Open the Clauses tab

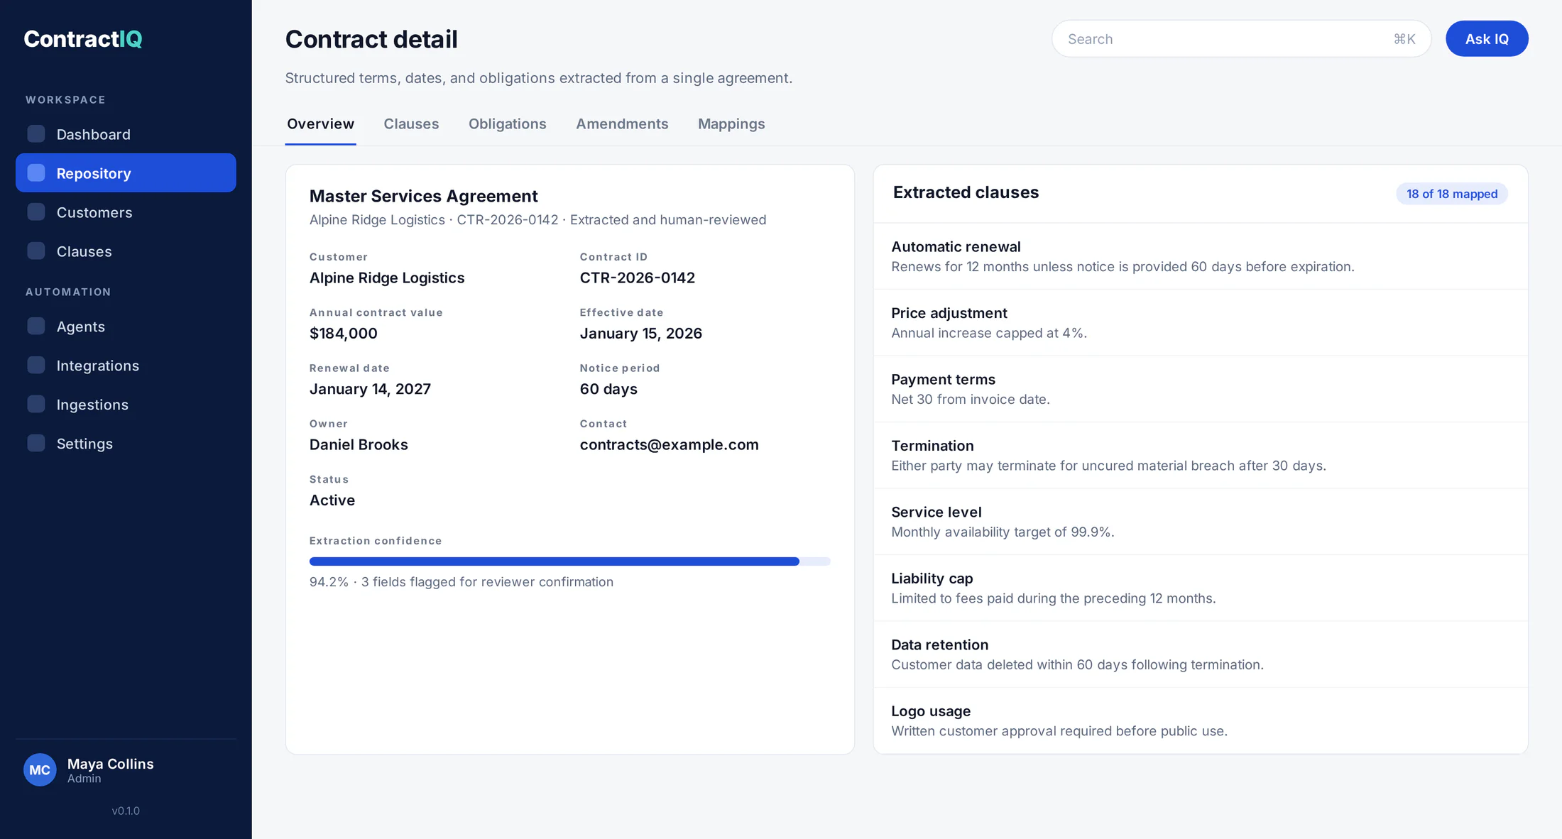pyautogui.click(x=411, y=124)
